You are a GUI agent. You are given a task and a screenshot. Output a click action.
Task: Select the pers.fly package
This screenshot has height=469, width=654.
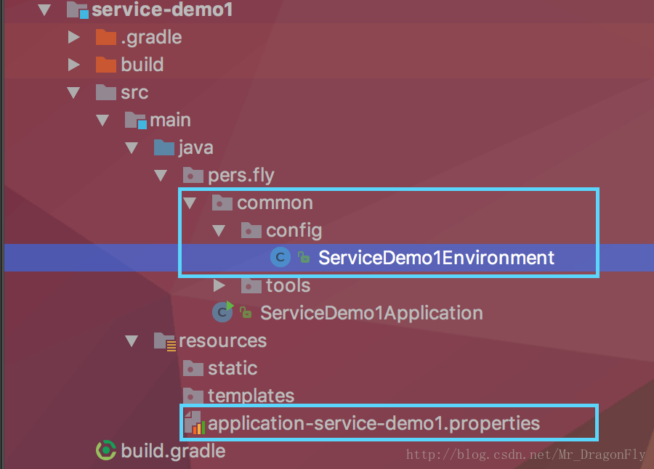coord(241,176)
